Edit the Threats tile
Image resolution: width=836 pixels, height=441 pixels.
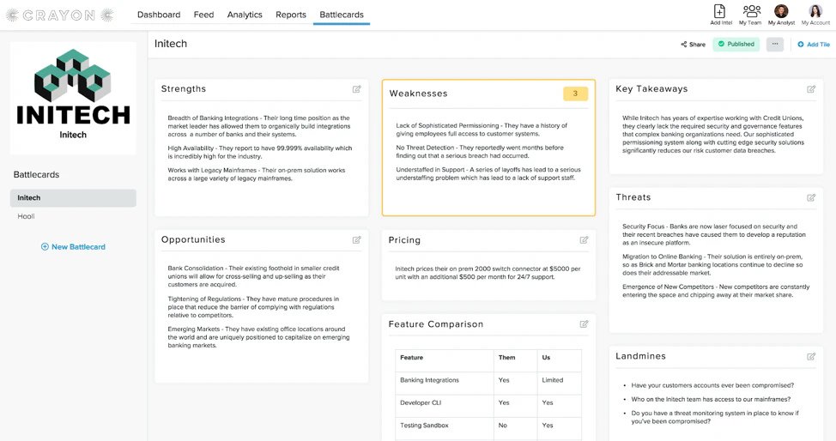click(811, 197)
